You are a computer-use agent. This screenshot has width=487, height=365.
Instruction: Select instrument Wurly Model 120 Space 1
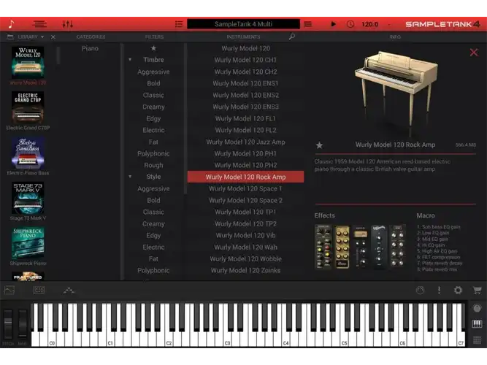coord(245,189)
